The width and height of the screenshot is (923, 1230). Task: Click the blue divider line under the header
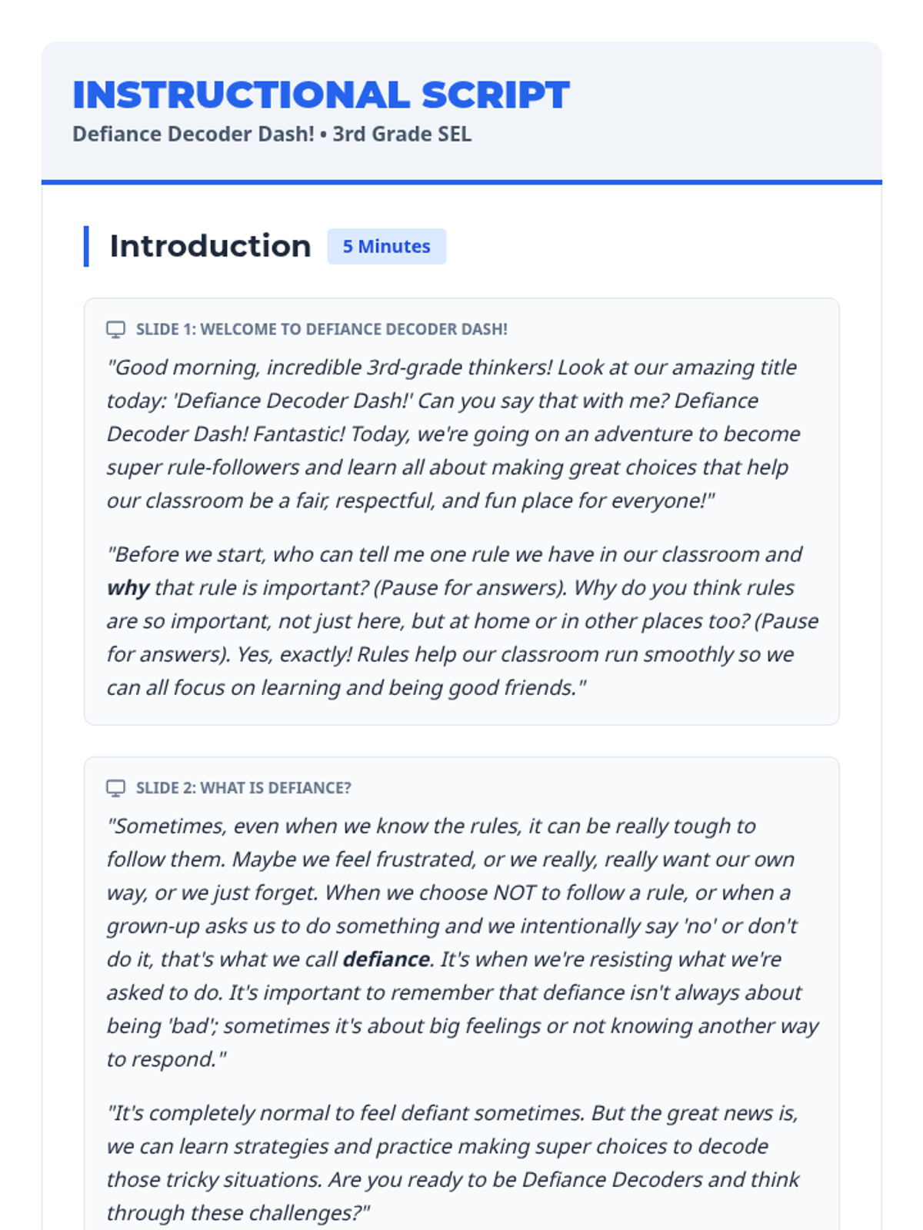tap(461, 182)
